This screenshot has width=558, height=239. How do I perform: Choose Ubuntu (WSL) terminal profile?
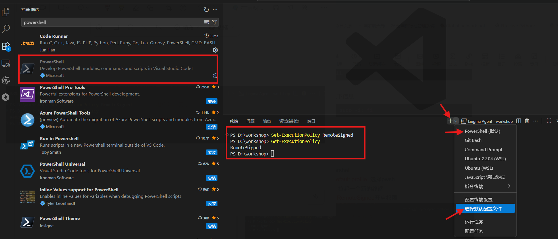tap(485, 168)
